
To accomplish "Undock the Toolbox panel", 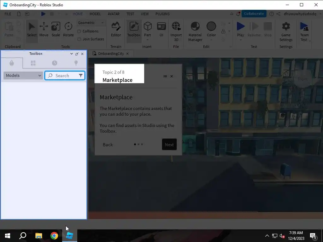I will coord(77,54).
